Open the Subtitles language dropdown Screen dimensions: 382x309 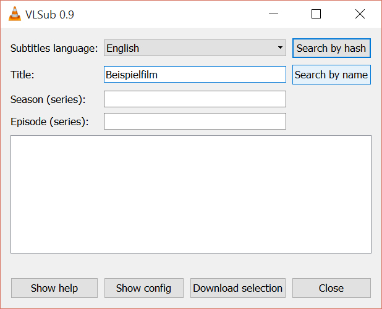tap(195, 48)
